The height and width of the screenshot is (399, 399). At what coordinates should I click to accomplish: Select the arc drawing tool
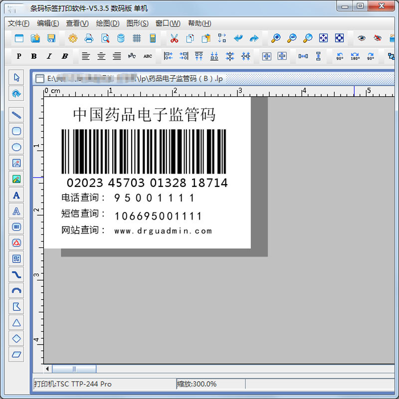[16, 291]
